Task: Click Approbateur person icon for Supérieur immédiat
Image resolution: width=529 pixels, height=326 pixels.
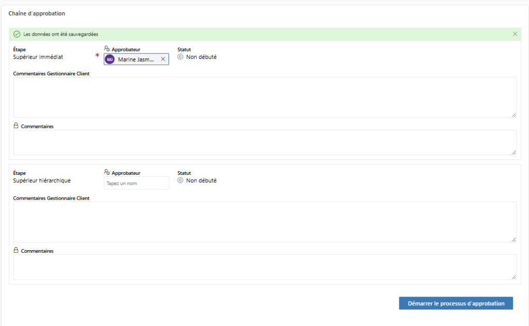Action: (x=107, y=48)
